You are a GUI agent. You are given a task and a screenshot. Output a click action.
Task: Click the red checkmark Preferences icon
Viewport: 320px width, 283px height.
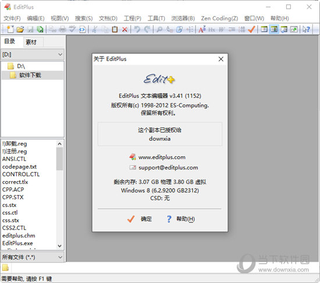251,29
